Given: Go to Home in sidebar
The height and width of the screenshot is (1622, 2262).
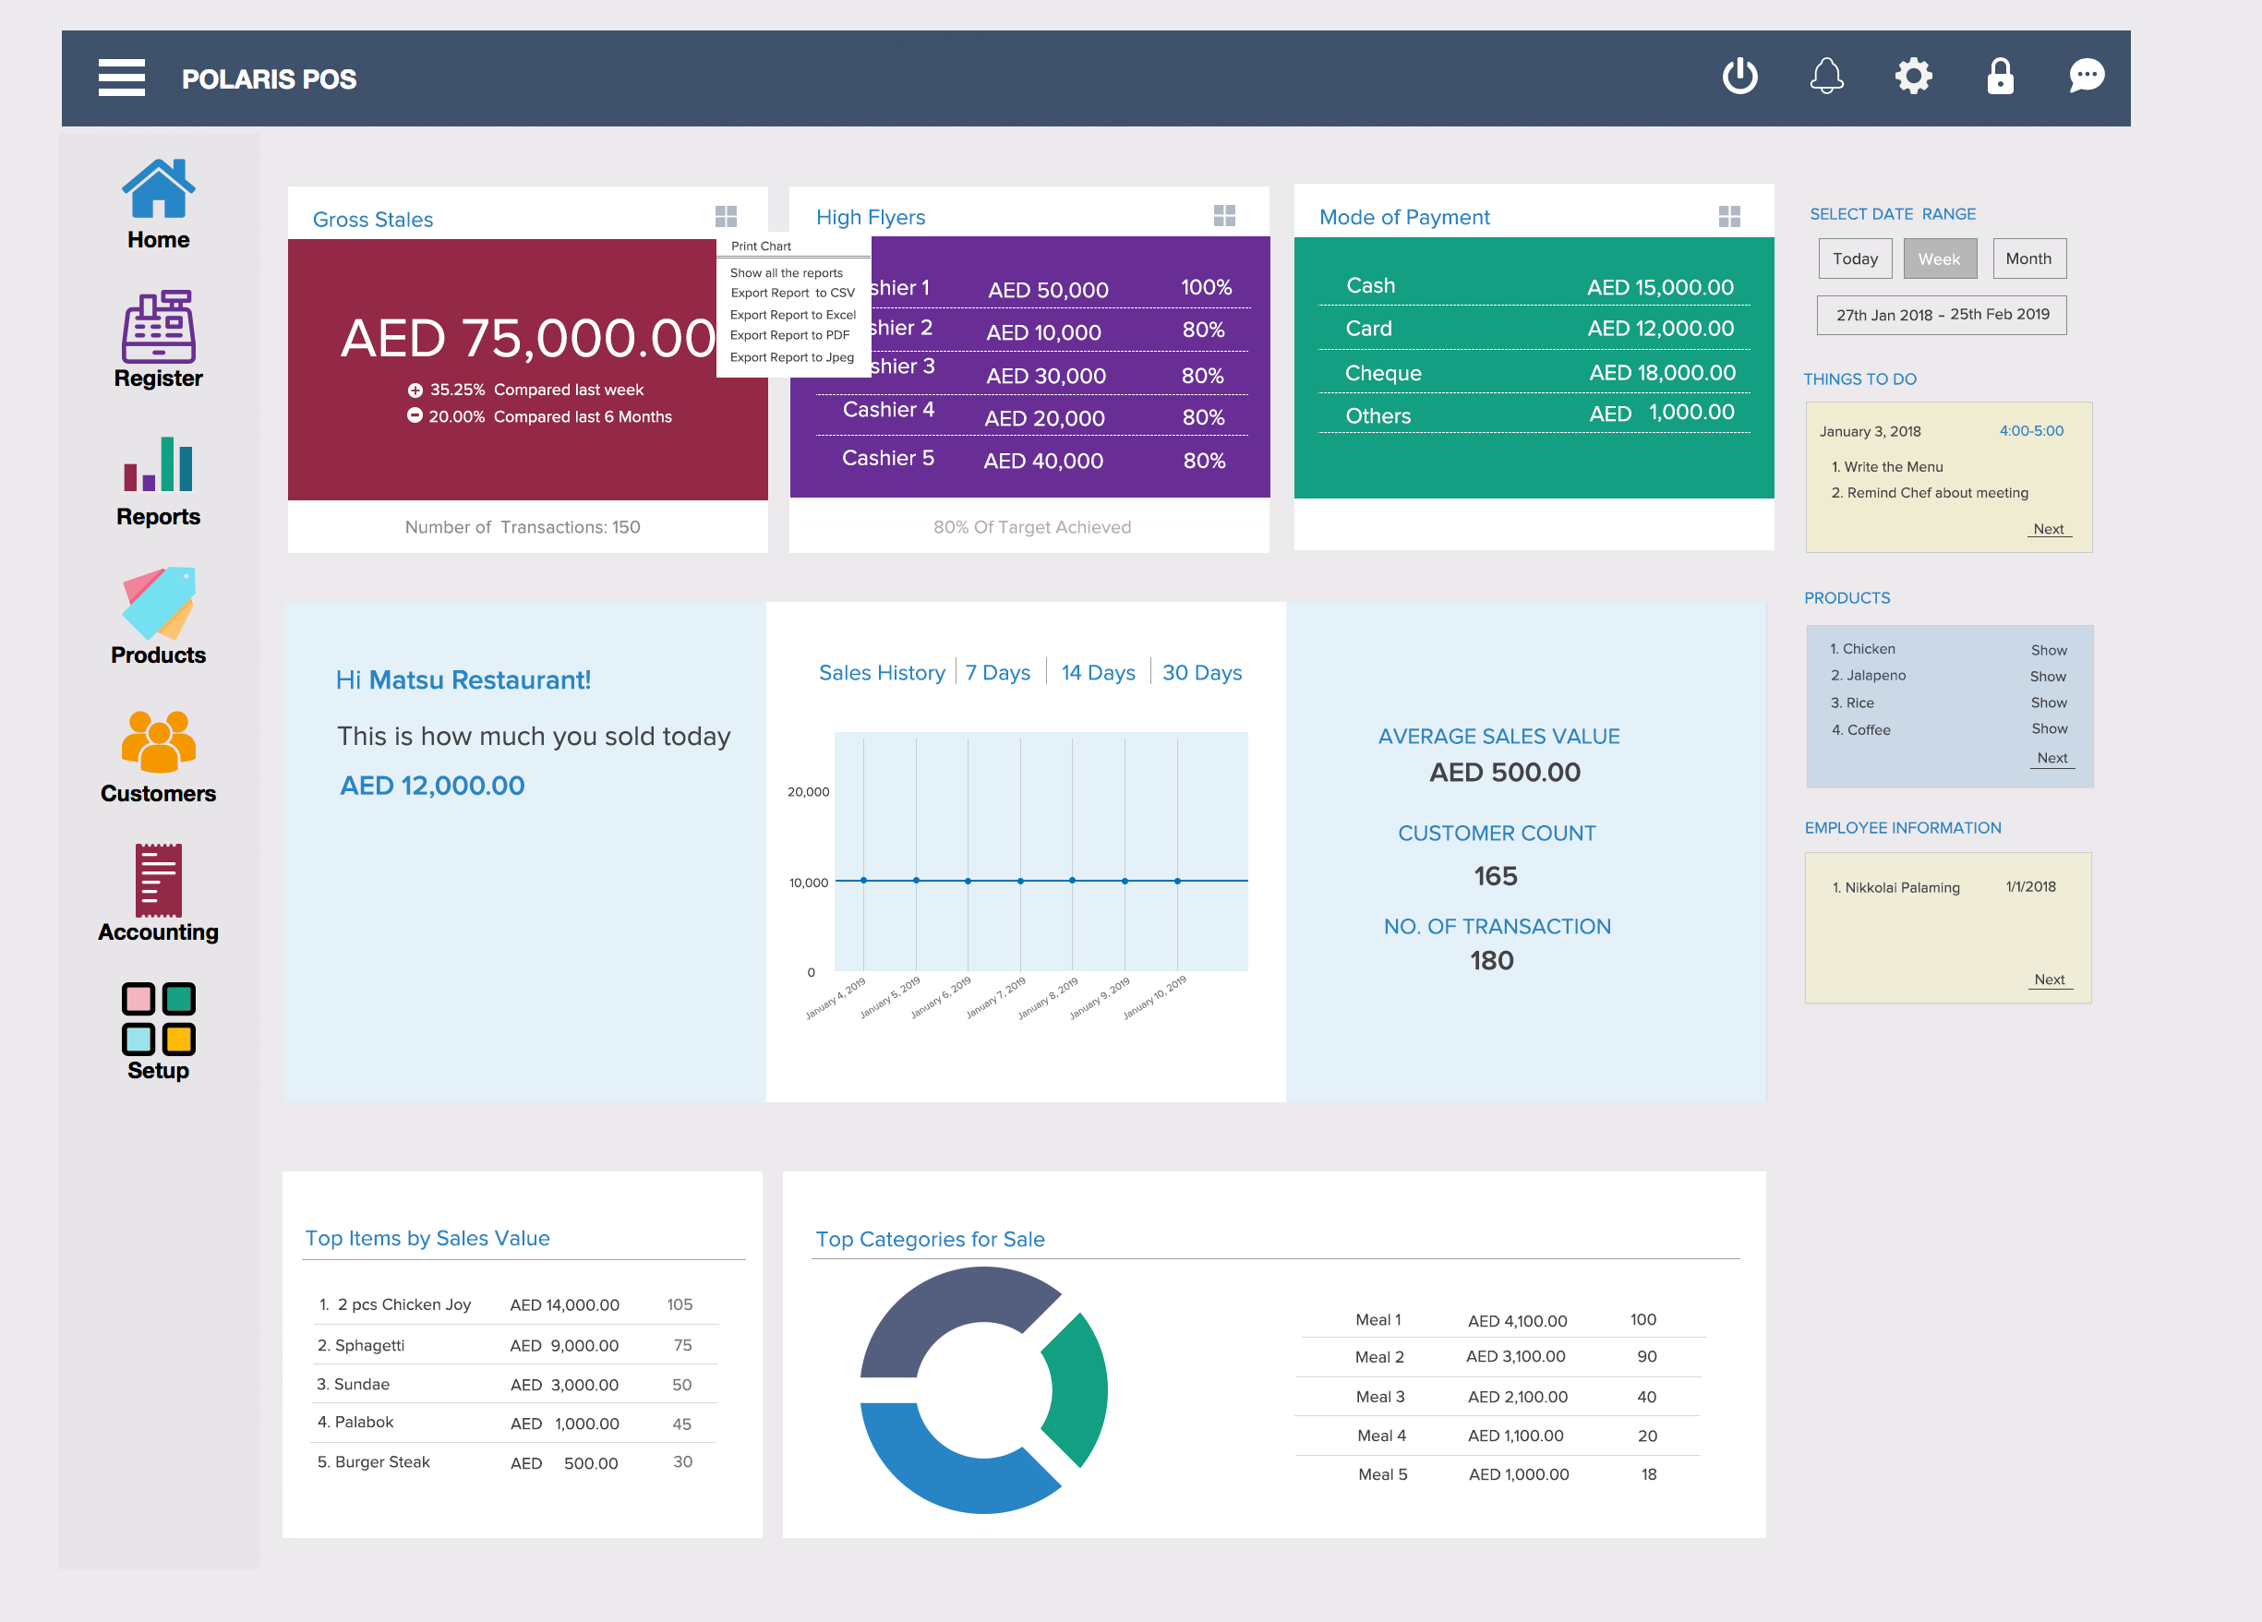Looking at the screenshot, I should point(159,205).
